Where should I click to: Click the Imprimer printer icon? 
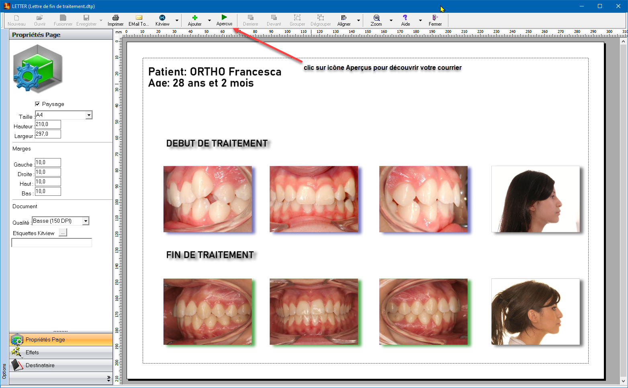coord(115,18)
